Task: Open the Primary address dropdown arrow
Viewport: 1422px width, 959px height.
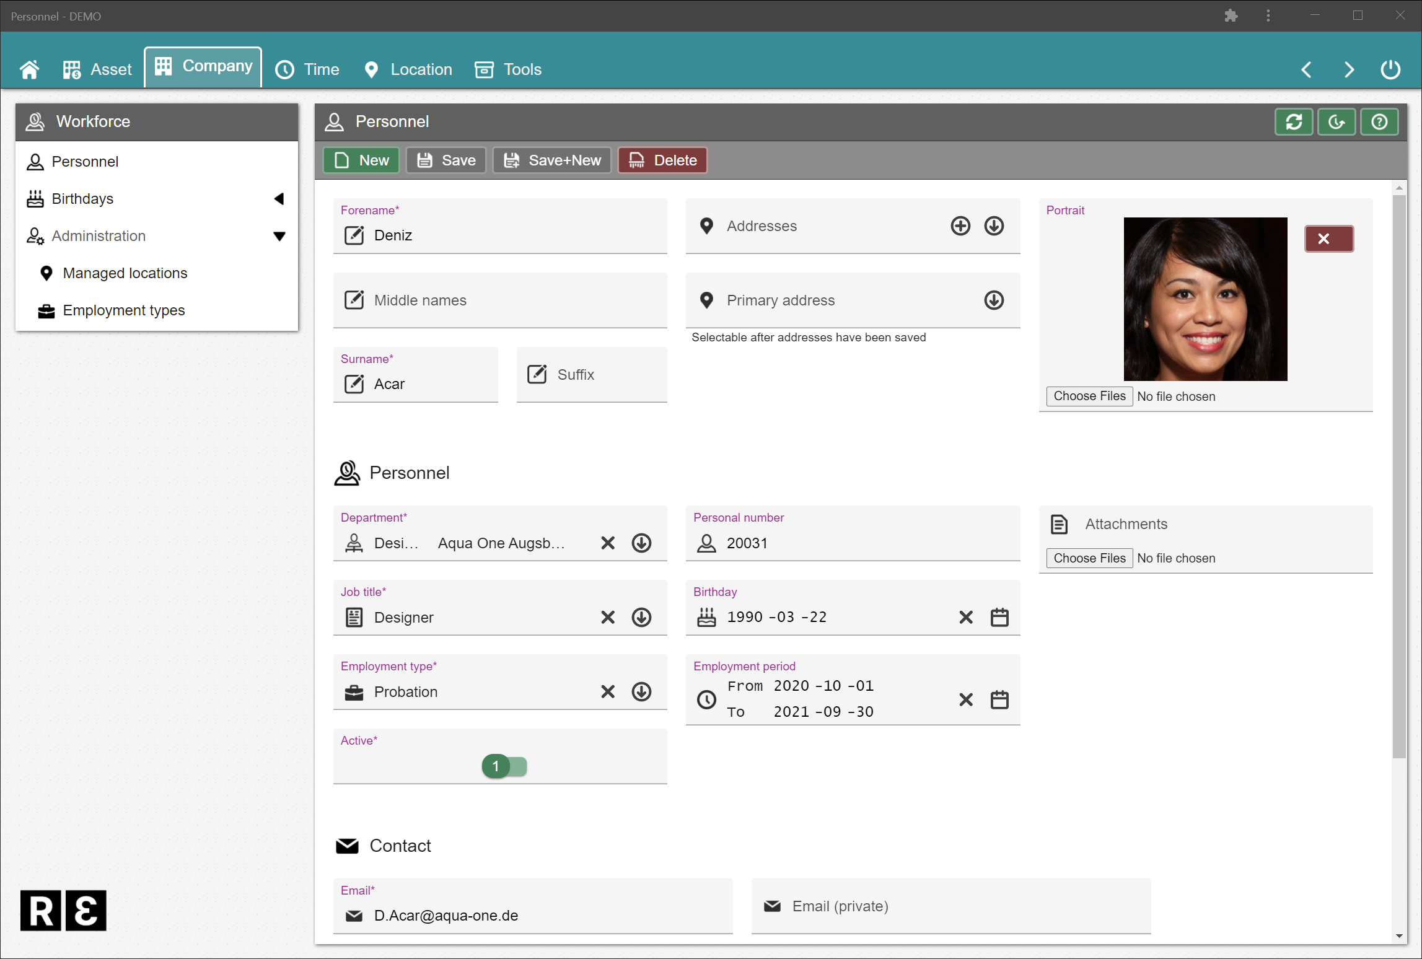Action: click(993, 300)
